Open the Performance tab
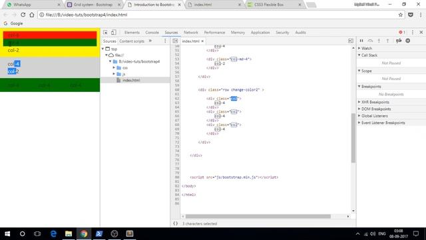Image resolution: width=426 pixels, height=240 pixels. pos(214,33)
